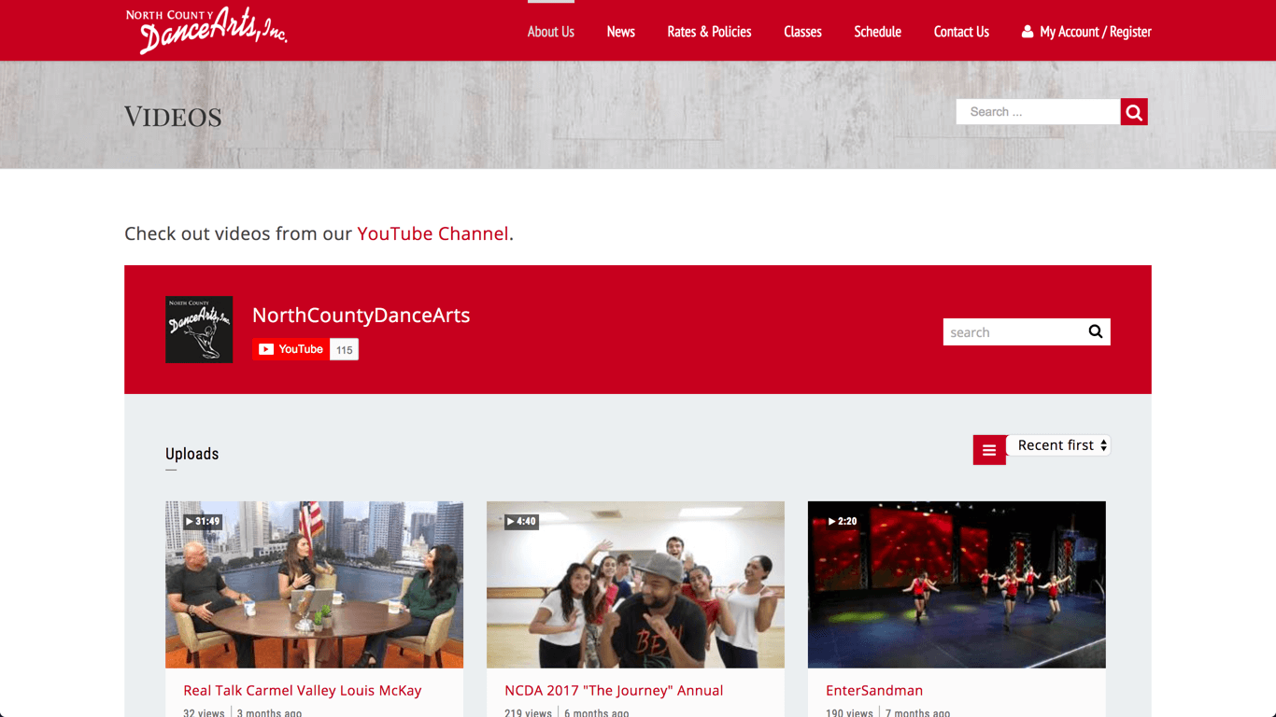Open Real Talk Carmel Valley Louis McKay title
This screenshot has height=717, width=1276.
[x=303, y=691]
